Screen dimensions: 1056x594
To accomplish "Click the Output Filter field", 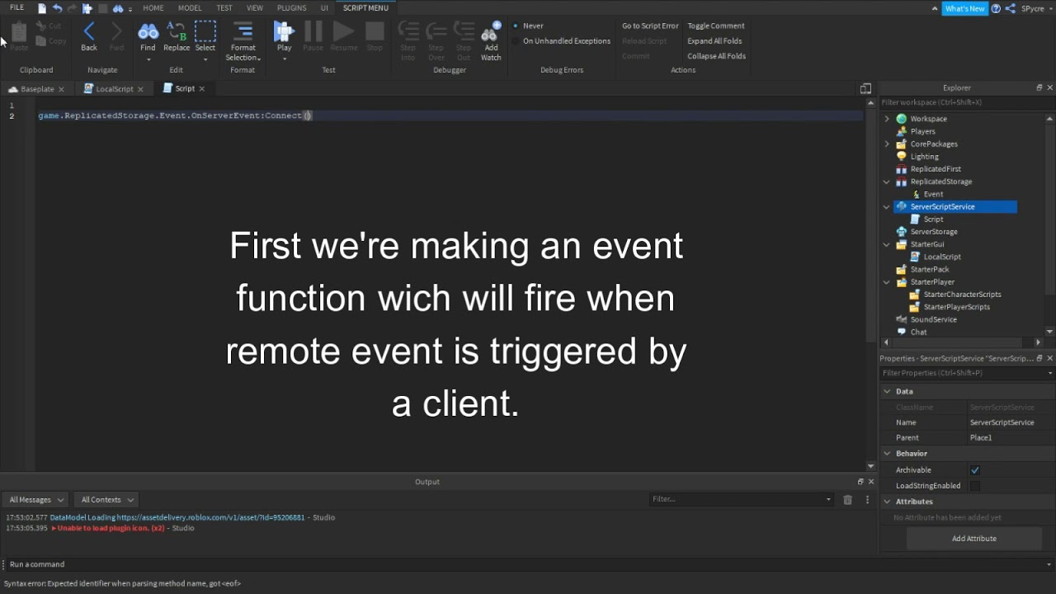I will 742,499.
